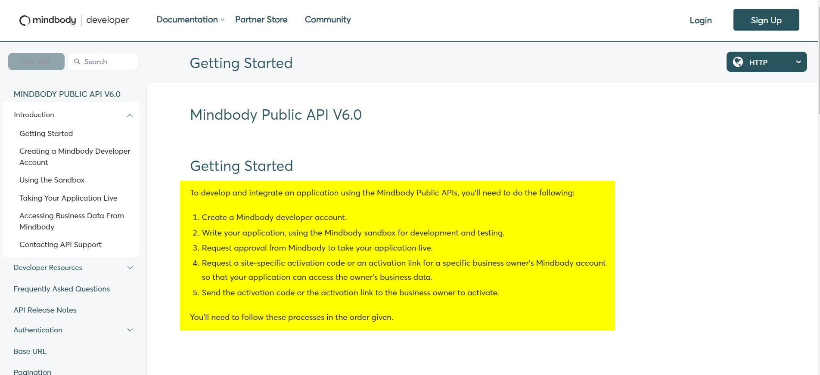Collapse the Introduction section
Screen dimensions: 820x375
pos(130,115)
